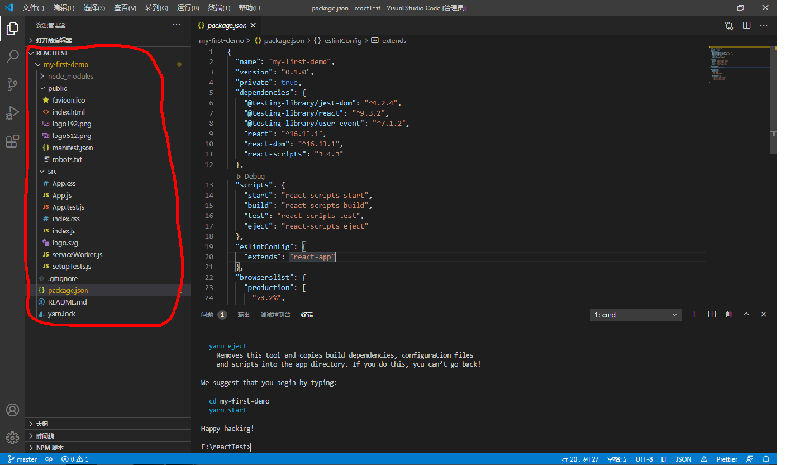This screenshot has height=465, width=800.
Task: Open the File menu
Action: coord(34,8)
